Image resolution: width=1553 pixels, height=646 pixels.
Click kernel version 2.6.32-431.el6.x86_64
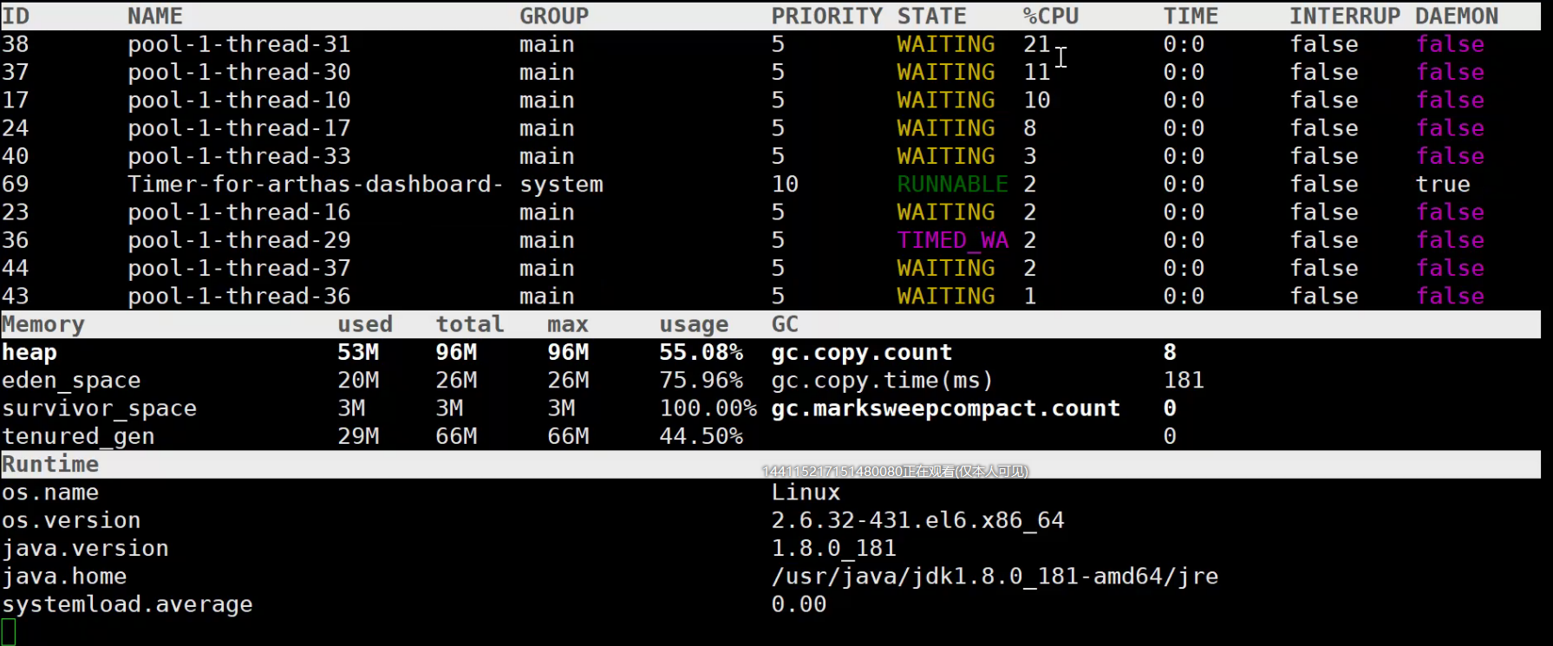point(918,520)
